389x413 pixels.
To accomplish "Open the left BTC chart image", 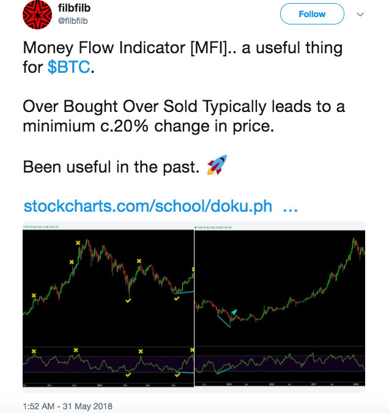I will (x=108, y=307).
